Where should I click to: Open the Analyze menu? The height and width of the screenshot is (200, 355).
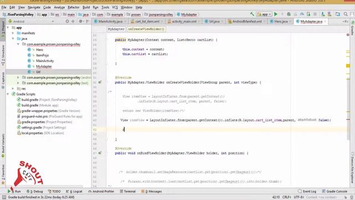coord(59,7)
